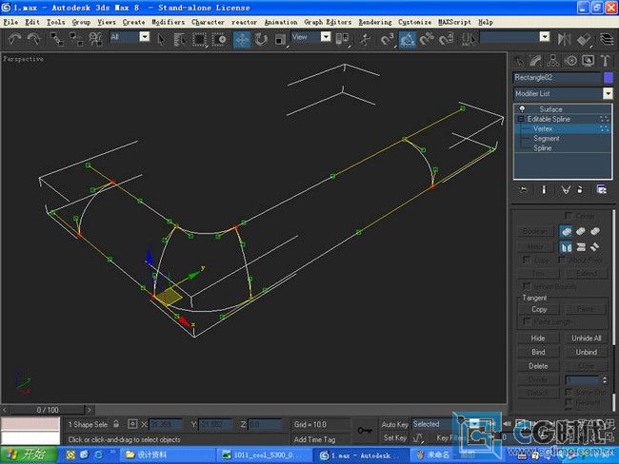619x464 pixels.
Task: Open the Modifier List dropdown
Action: 608,93
